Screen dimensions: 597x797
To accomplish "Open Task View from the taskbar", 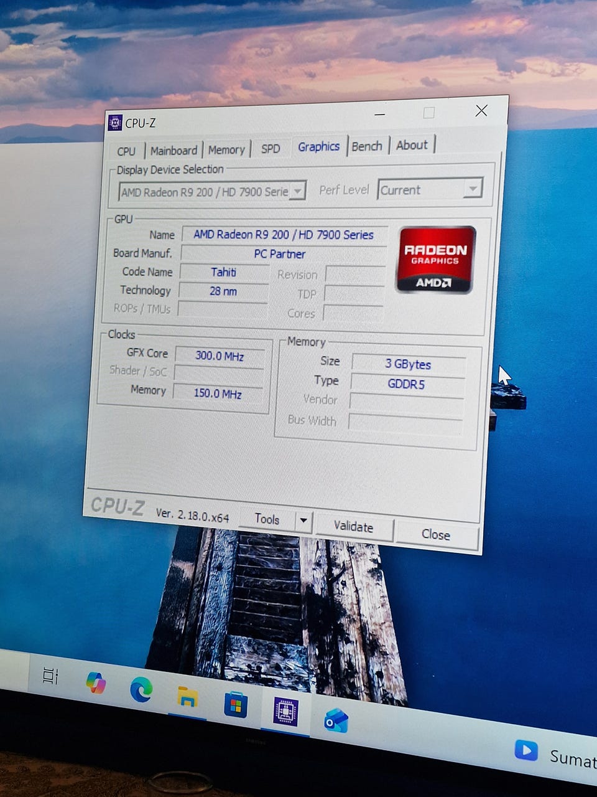I will tap(50, 676).
